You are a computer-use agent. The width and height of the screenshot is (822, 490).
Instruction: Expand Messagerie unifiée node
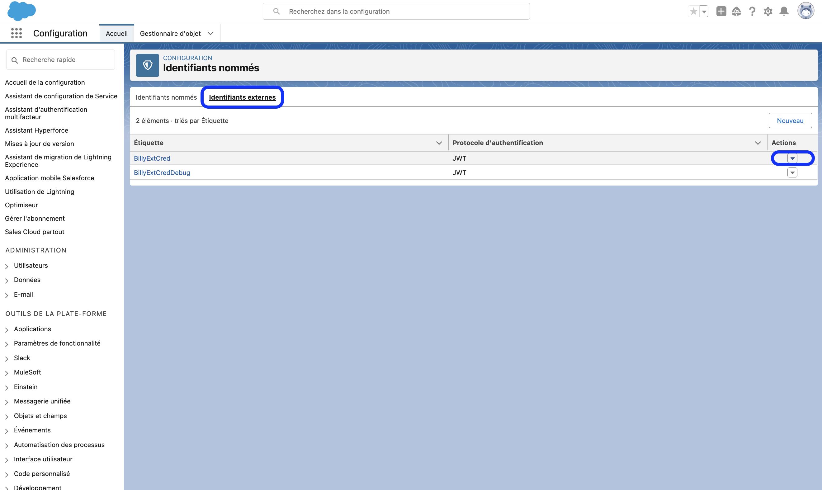pos(7,402)
